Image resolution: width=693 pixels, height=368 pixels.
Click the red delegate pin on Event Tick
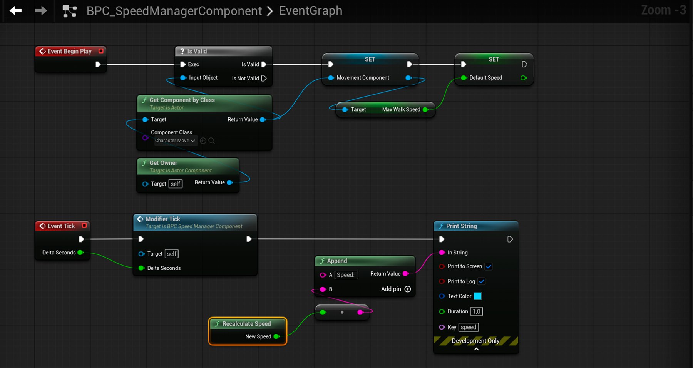(84, 226)
